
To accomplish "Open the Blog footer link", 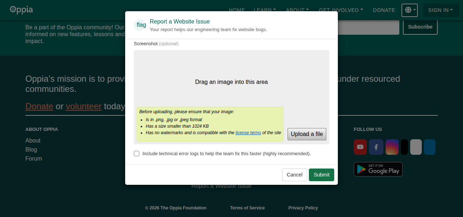I will (31, 149).
